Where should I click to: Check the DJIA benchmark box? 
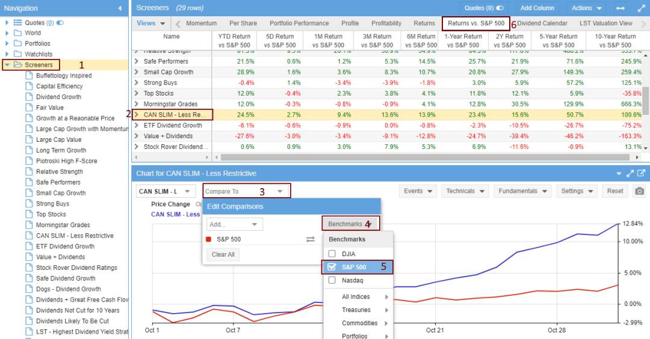(x=332, y=254)
